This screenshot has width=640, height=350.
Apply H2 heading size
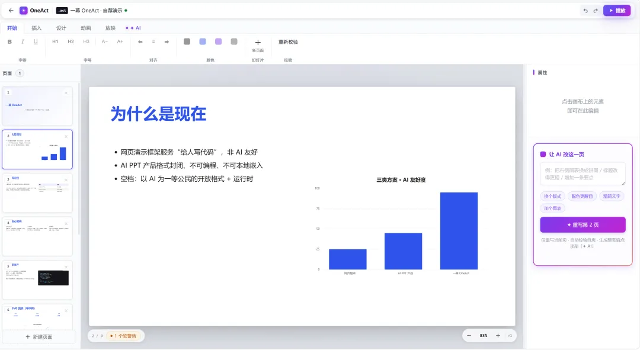pyautogui.click(x=71, y=41)
